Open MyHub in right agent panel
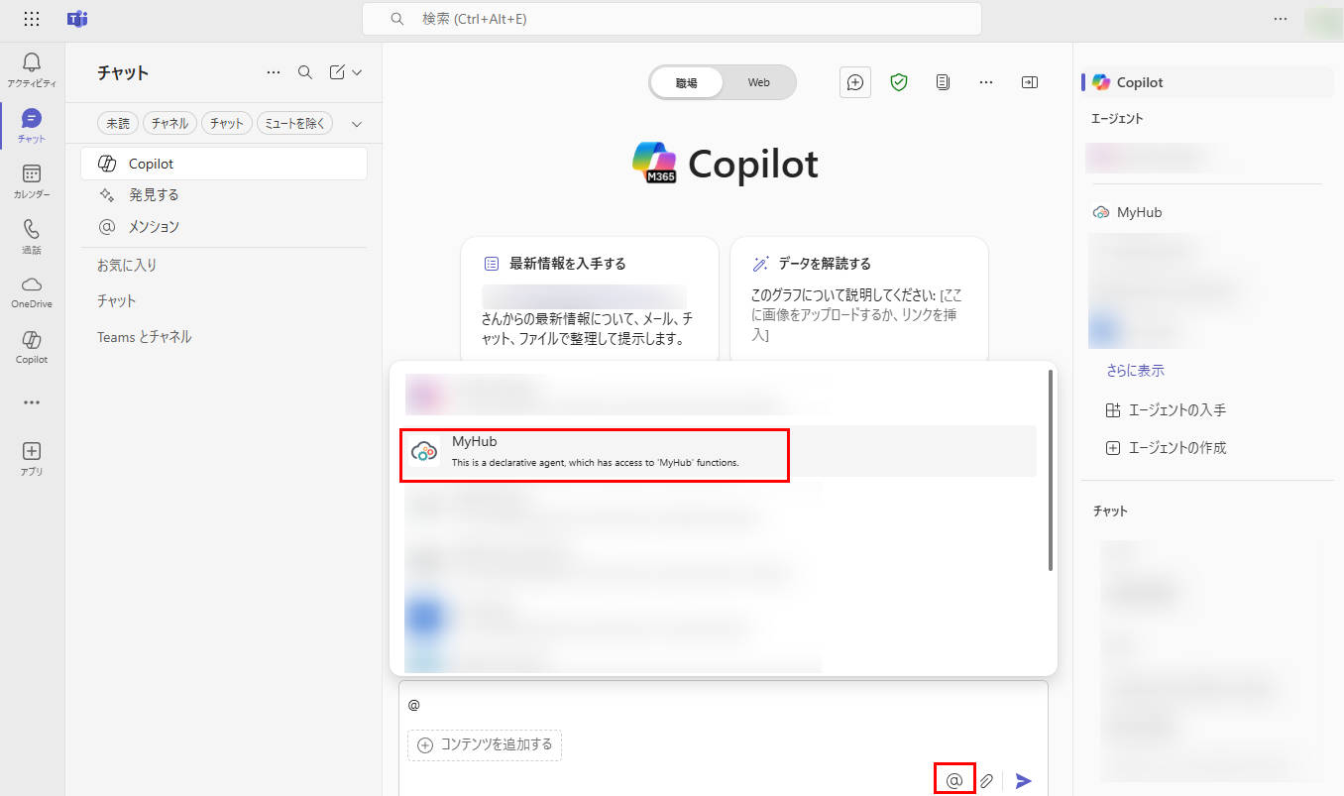 click(1205, 212)
